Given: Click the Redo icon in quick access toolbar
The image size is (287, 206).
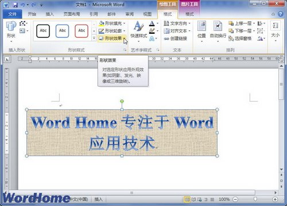Looking at the screenshot, I should point(33,5).
